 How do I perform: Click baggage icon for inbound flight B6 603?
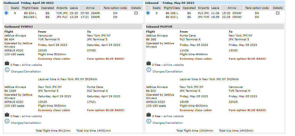[149, 115]
